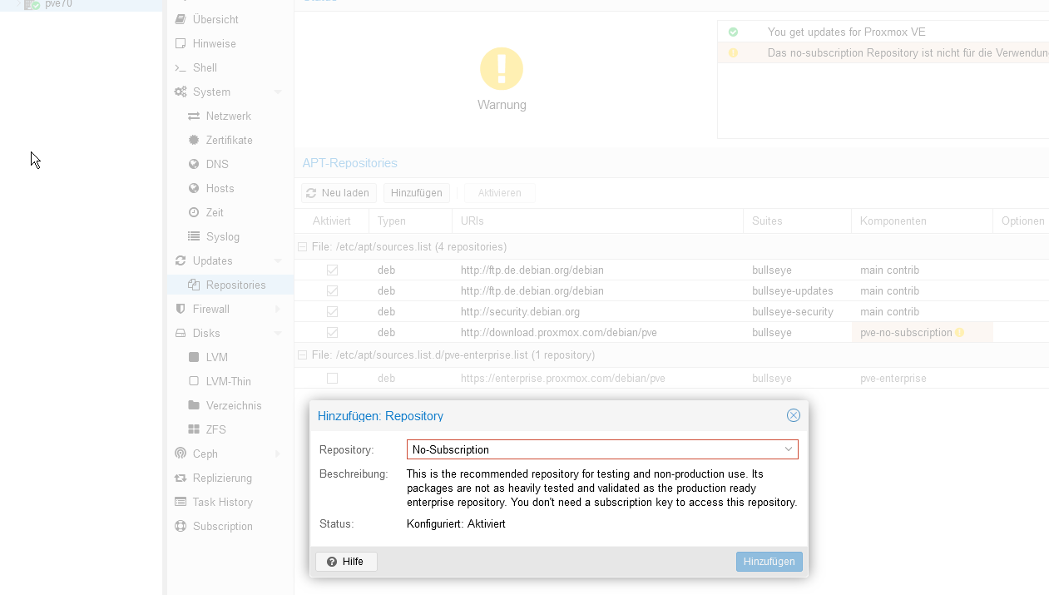
Task: Click the Replizierung arrows icon
Action: (181, 478)
